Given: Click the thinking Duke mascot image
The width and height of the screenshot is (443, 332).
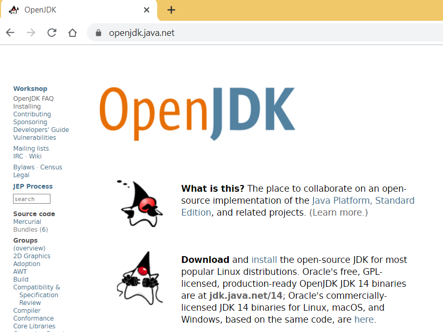Looking at the screenshot, I should [x=140, y=204].
